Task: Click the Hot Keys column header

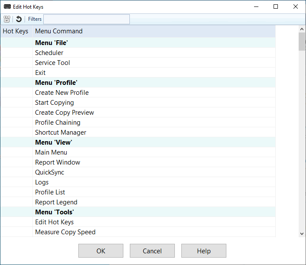Action: [16, 31]
